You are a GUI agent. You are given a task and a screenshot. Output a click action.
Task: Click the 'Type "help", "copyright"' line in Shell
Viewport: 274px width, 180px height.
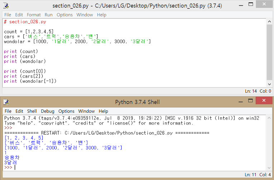[x=99, y=123]
